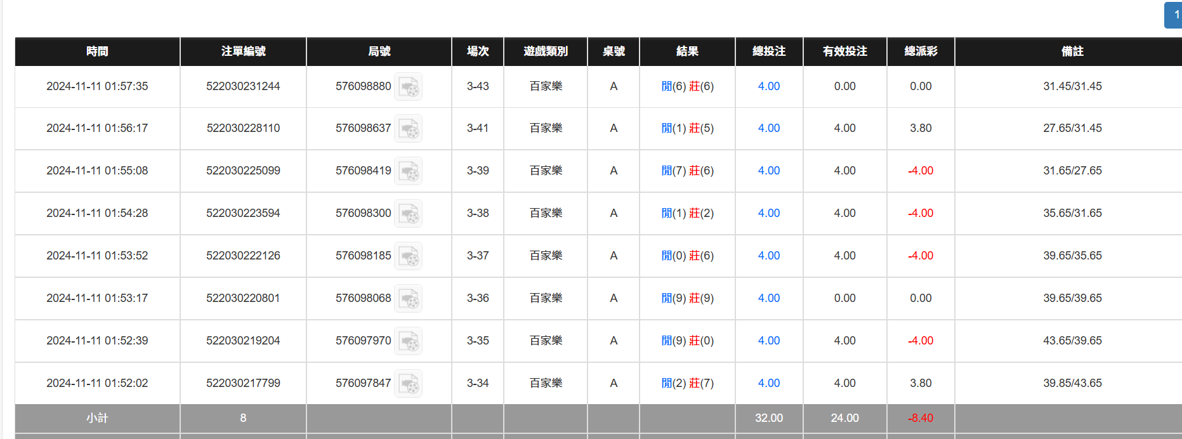The image size is (1182, 439).
Task: Select order number 522030231244
Action: pyautogui.click(x=243, y=86)
